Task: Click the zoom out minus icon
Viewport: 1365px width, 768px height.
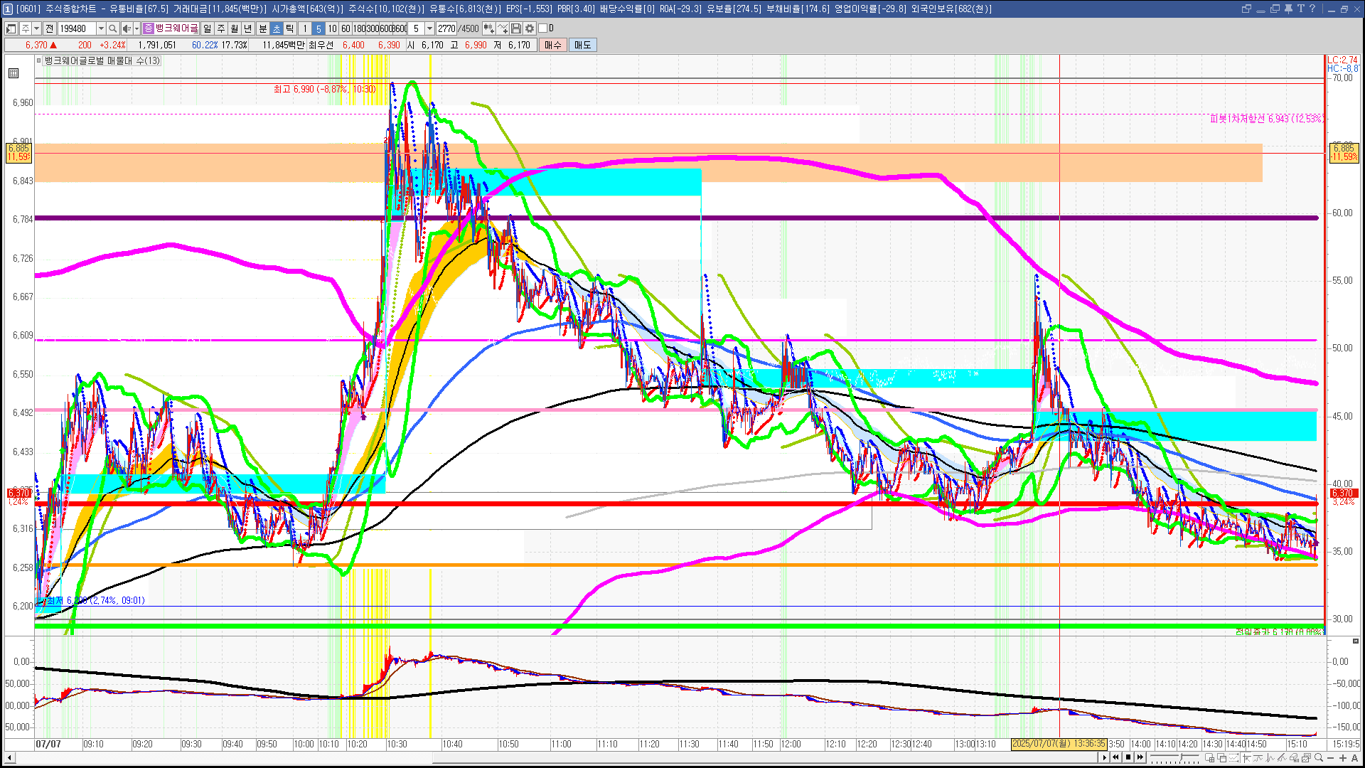Action: tap(1331, 758)
